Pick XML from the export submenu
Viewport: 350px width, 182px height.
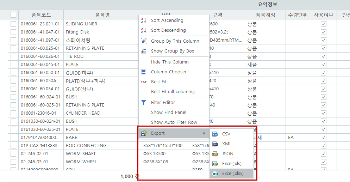coord(227,144)
